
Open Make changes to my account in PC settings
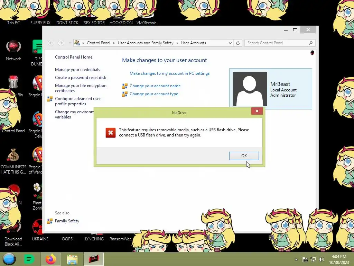click(169, 73)
